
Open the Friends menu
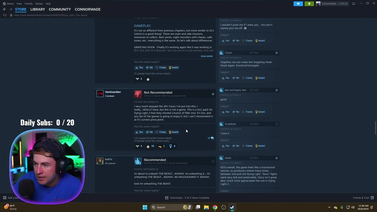29,4
